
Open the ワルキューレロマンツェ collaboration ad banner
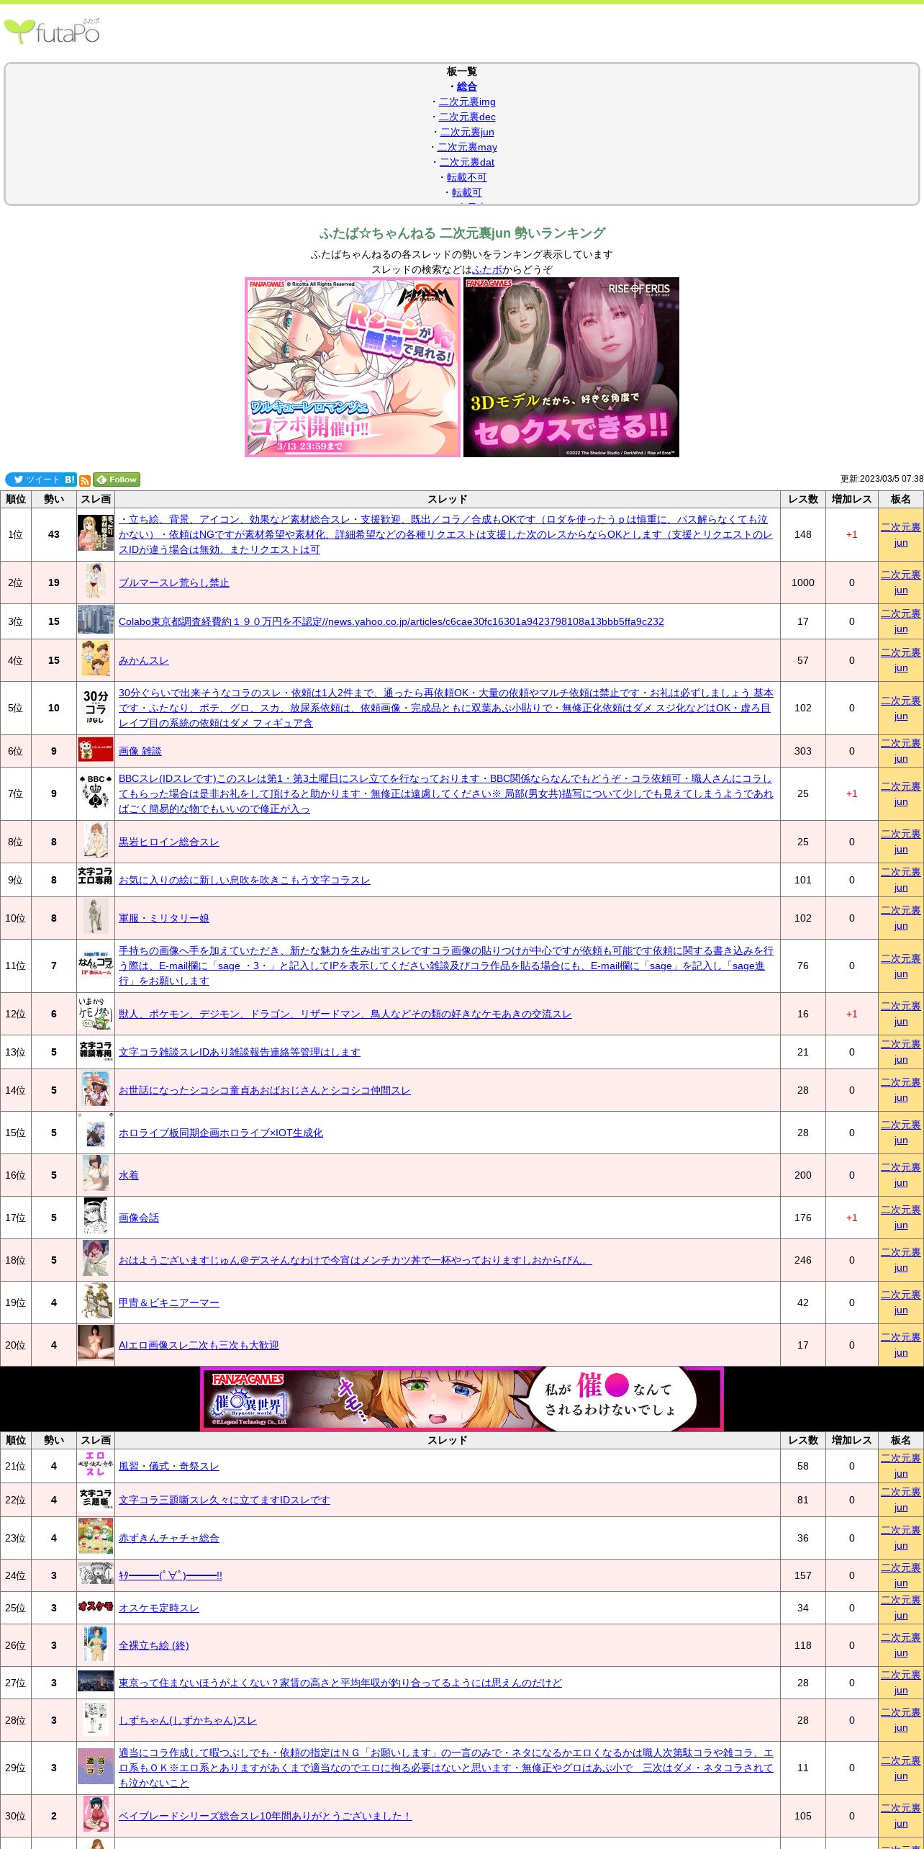(353, 367)
